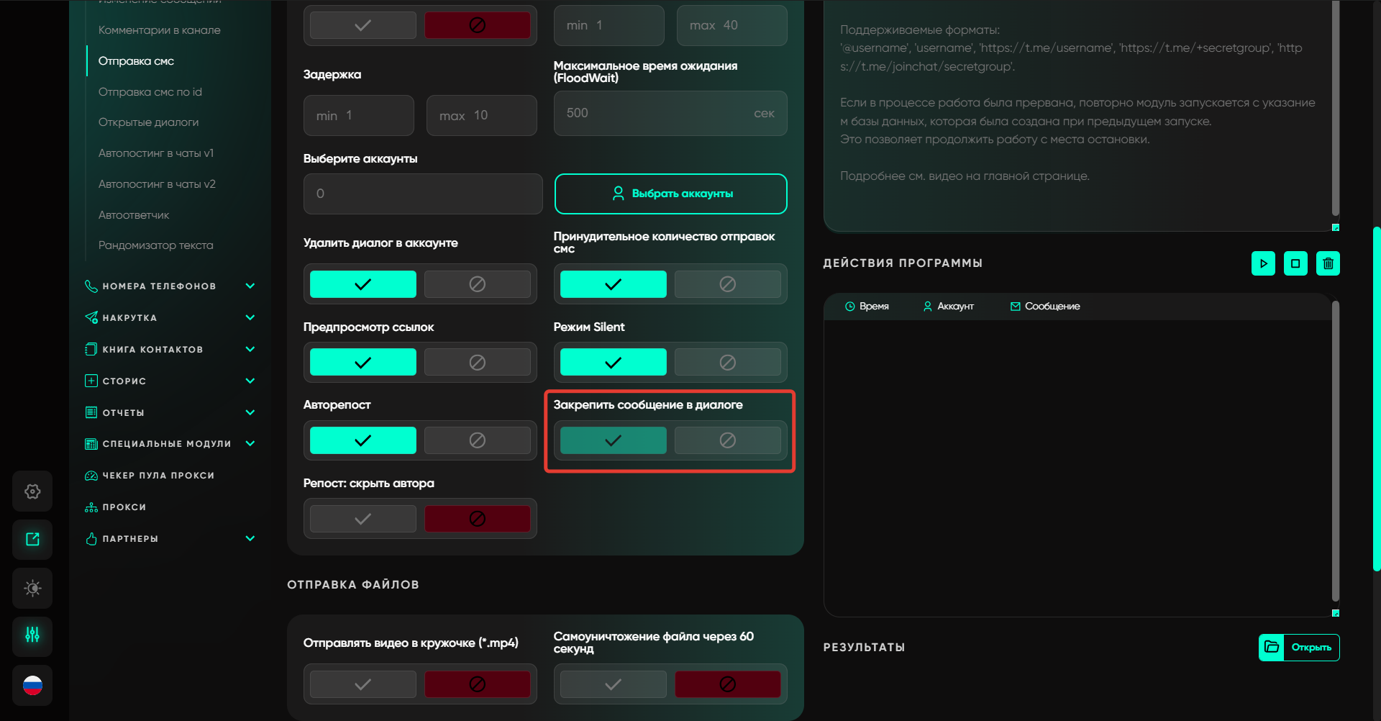The width and height of the screenshot is (1381, 721).
Task: Open Автоответчик in the sidebar
Action: 134,215
